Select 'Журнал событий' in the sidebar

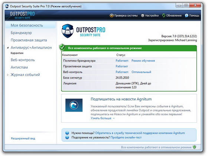[25, 75]
